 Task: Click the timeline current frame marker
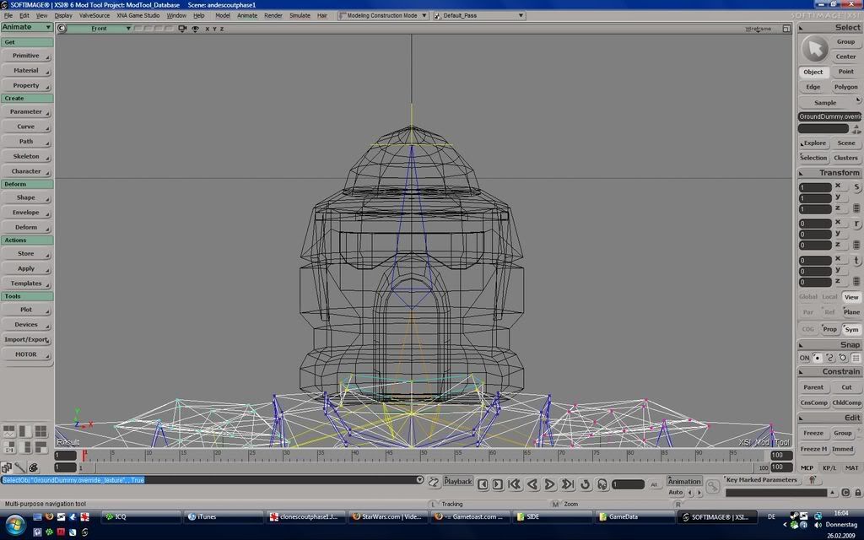[x=84, y=455]
